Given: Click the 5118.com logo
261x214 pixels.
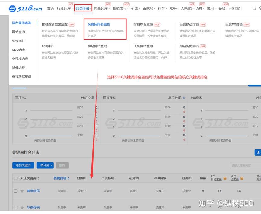Looking at the screenshot, I should click(25, 8).
